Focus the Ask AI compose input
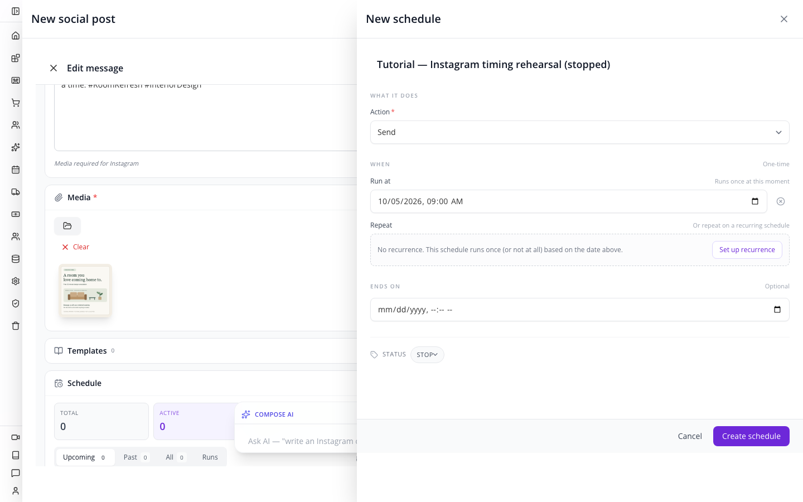 [x=302, y=441]
